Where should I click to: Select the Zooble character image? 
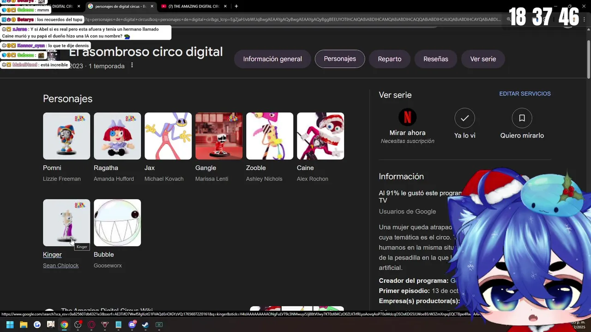tap(270, 136)
